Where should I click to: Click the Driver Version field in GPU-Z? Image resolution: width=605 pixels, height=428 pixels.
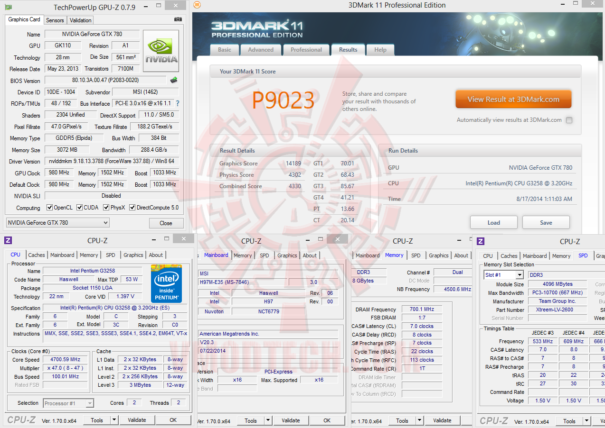pos(112,161)
